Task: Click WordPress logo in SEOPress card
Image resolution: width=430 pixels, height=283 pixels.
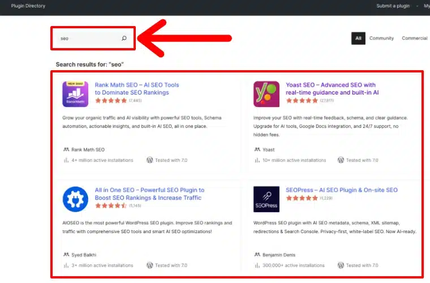Action: tap(341, 265)
